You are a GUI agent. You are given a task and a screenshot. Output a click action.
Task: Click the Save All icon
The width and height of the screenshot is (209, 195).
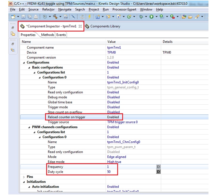(30, 17)
